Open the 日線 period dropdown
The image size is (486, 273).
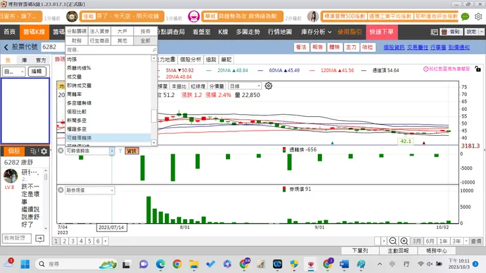(x=245, y=86)
